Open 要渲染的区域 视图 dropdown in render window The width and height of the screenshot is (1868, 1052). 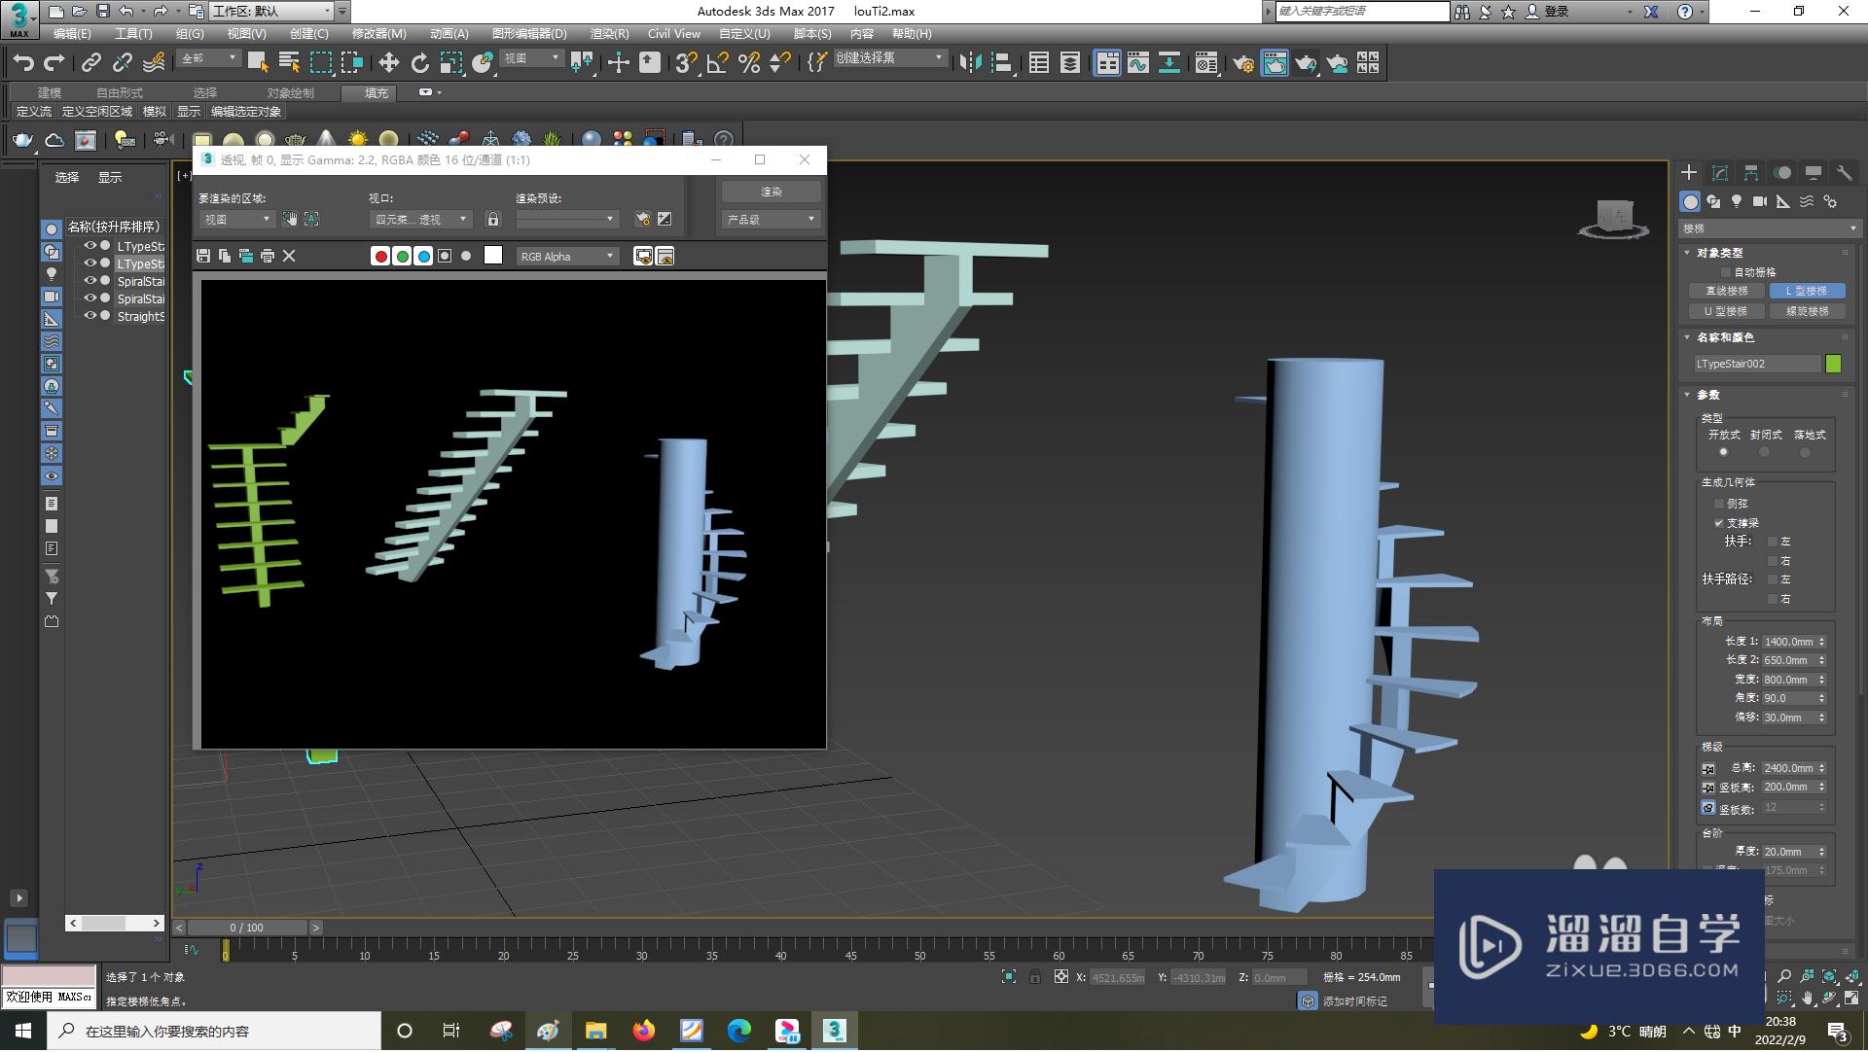point(236,220)
